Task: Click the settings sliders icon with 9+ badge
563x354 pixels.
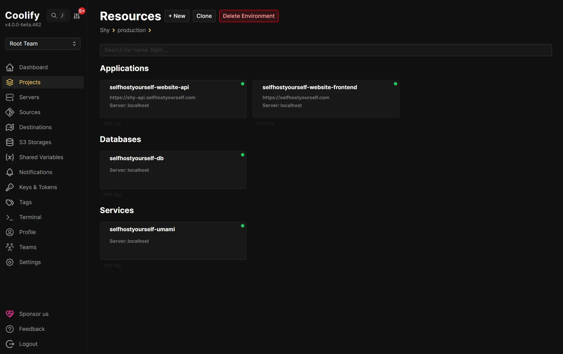Action: [x=77, y=16]
